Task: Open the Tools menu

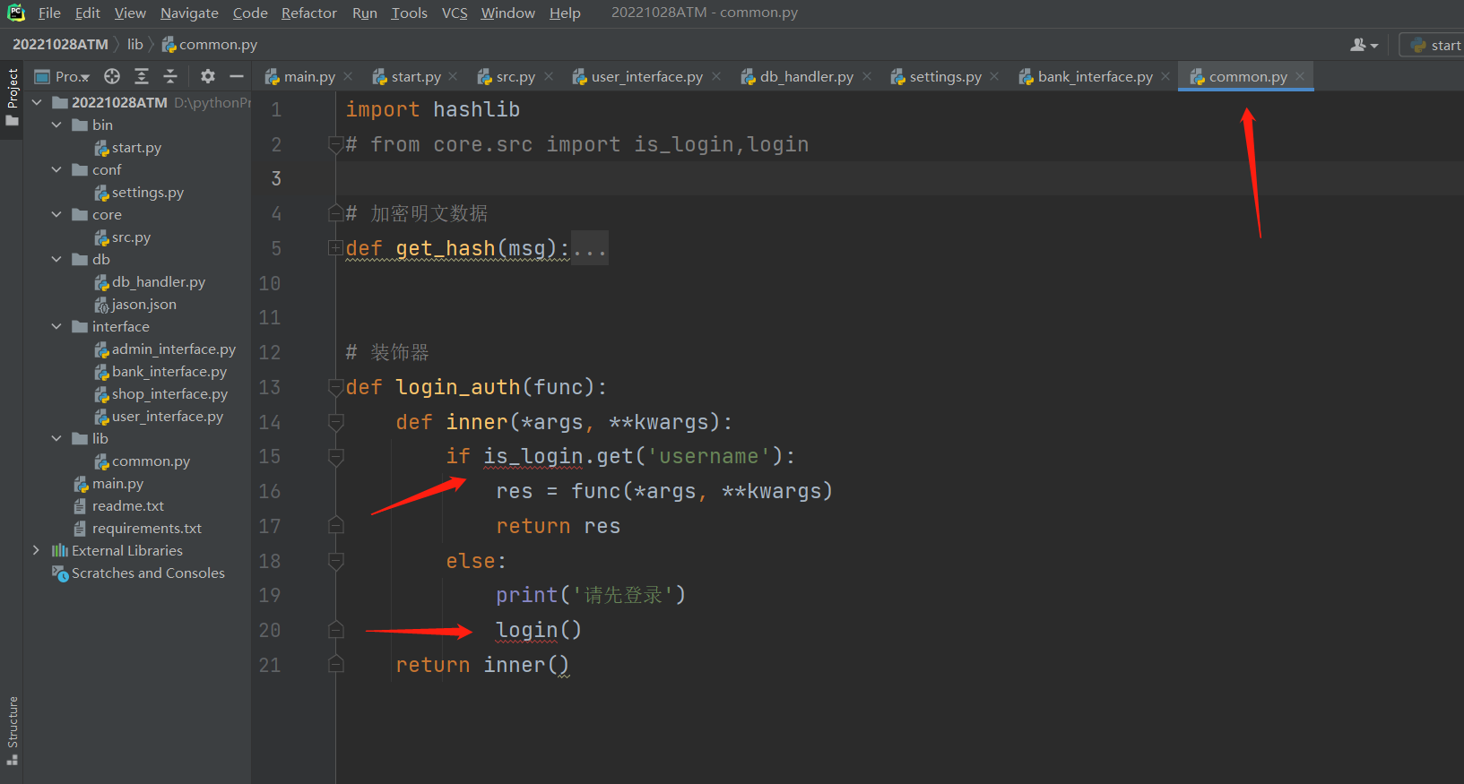Action: click(x=409, y=13)
